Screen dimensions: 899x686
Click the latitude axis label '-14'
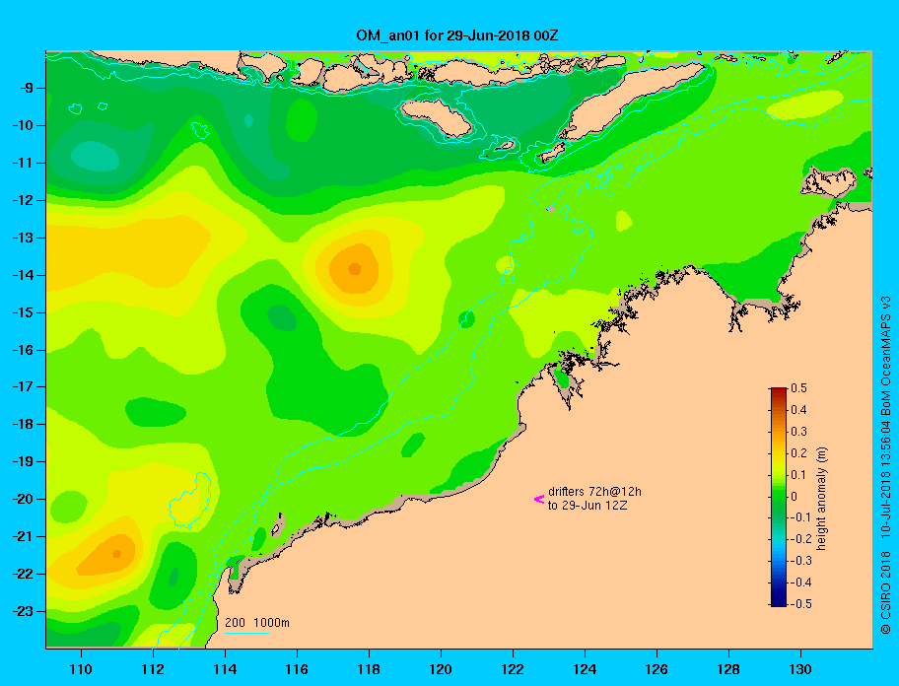tap(23, 276)
